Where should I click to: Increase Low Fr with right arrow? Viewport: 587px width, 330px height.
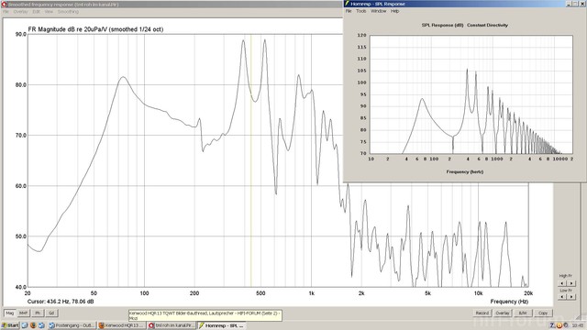click(x=571, y=296)
